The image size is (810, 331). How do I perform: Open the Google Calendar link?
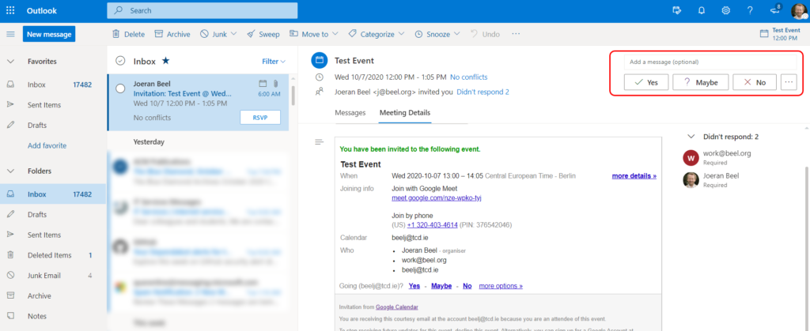pos(397,307)
